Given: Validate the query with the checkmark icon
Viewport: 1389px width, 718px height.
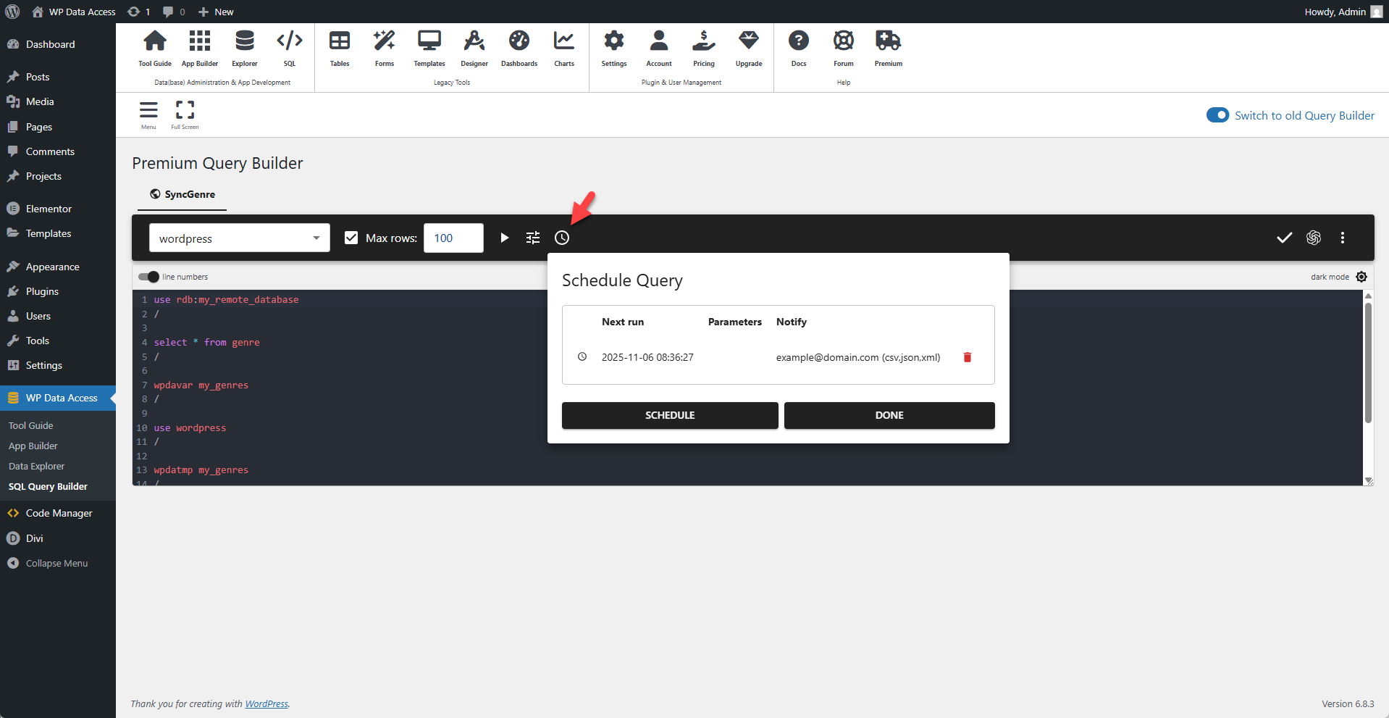Looking at the screenshot, I should (1283, 238).
